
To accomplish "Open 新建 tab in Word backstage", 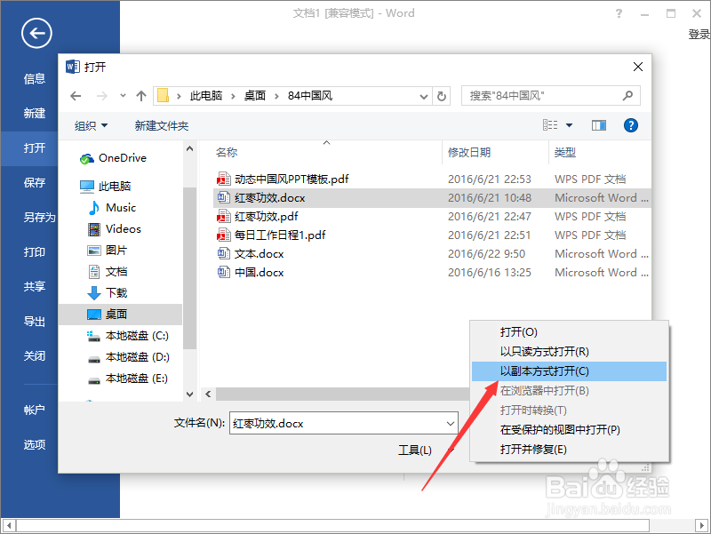I will click(35, 114).
